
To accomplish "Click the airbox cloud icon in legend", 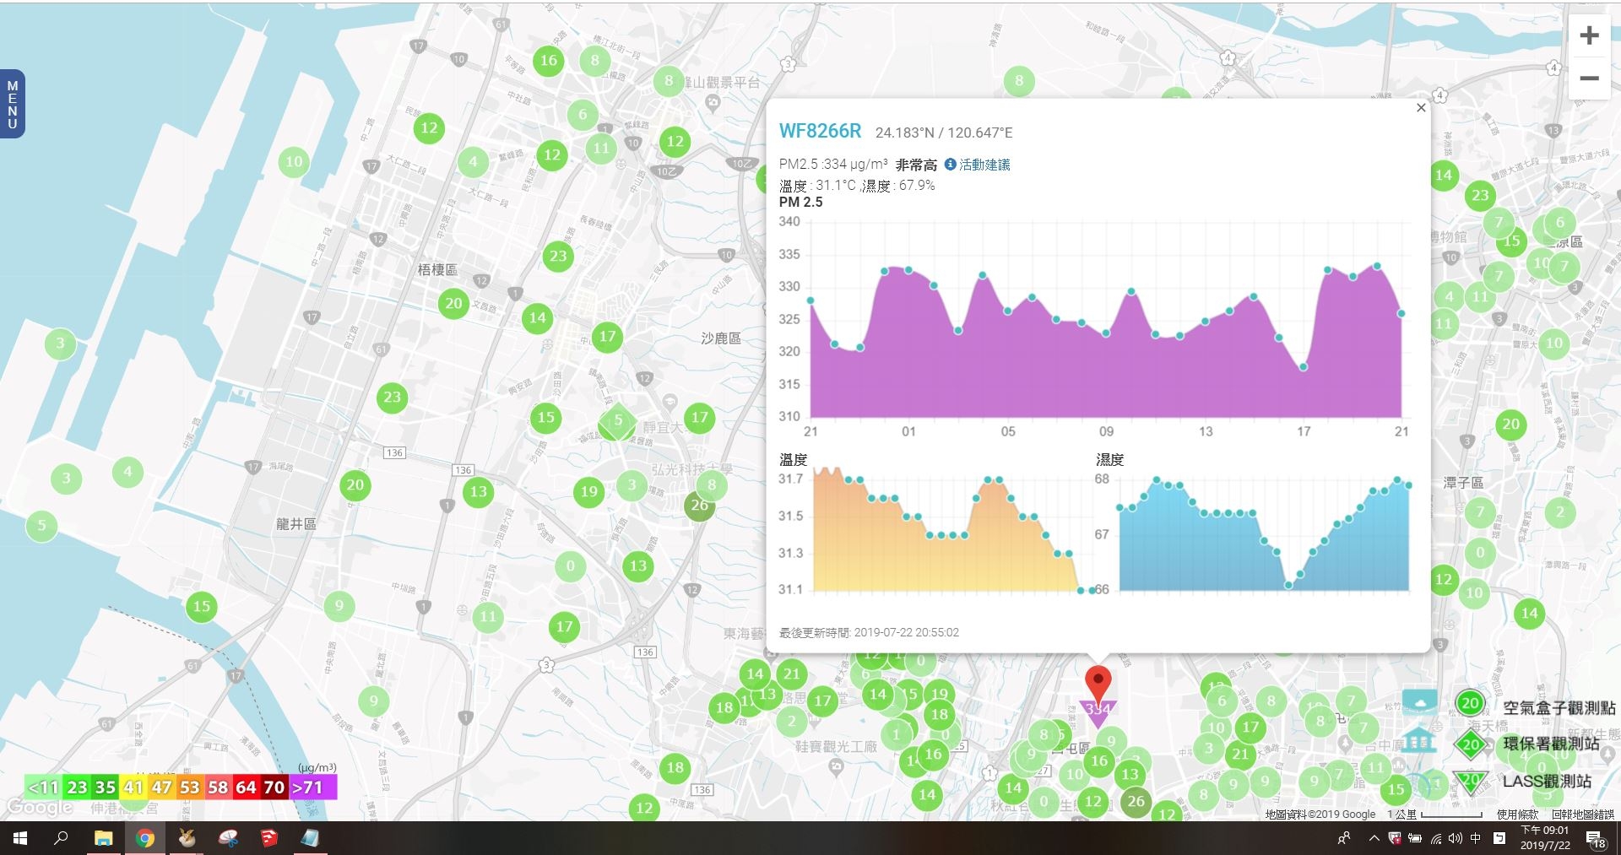I will [1420, 702].
